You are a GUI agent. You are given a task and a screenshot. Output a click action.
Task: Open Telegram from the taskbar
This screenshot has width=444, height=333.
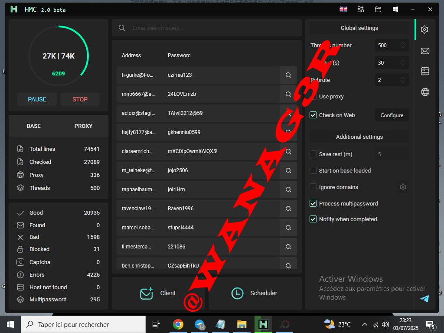199,324
